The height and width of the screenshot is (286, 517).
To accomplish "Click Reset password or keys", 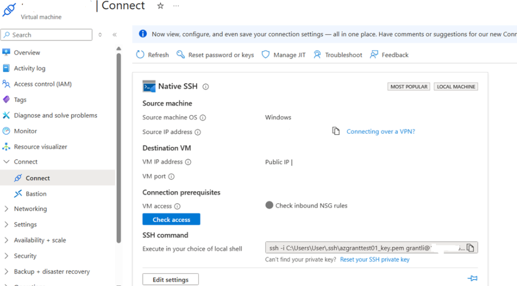I will coord(215,55).
